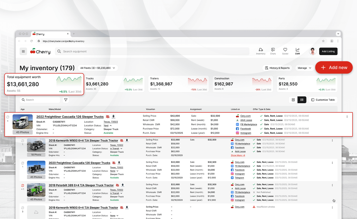Click the Cherry logo in the header

pyautogui.click(x=40, y=51)
